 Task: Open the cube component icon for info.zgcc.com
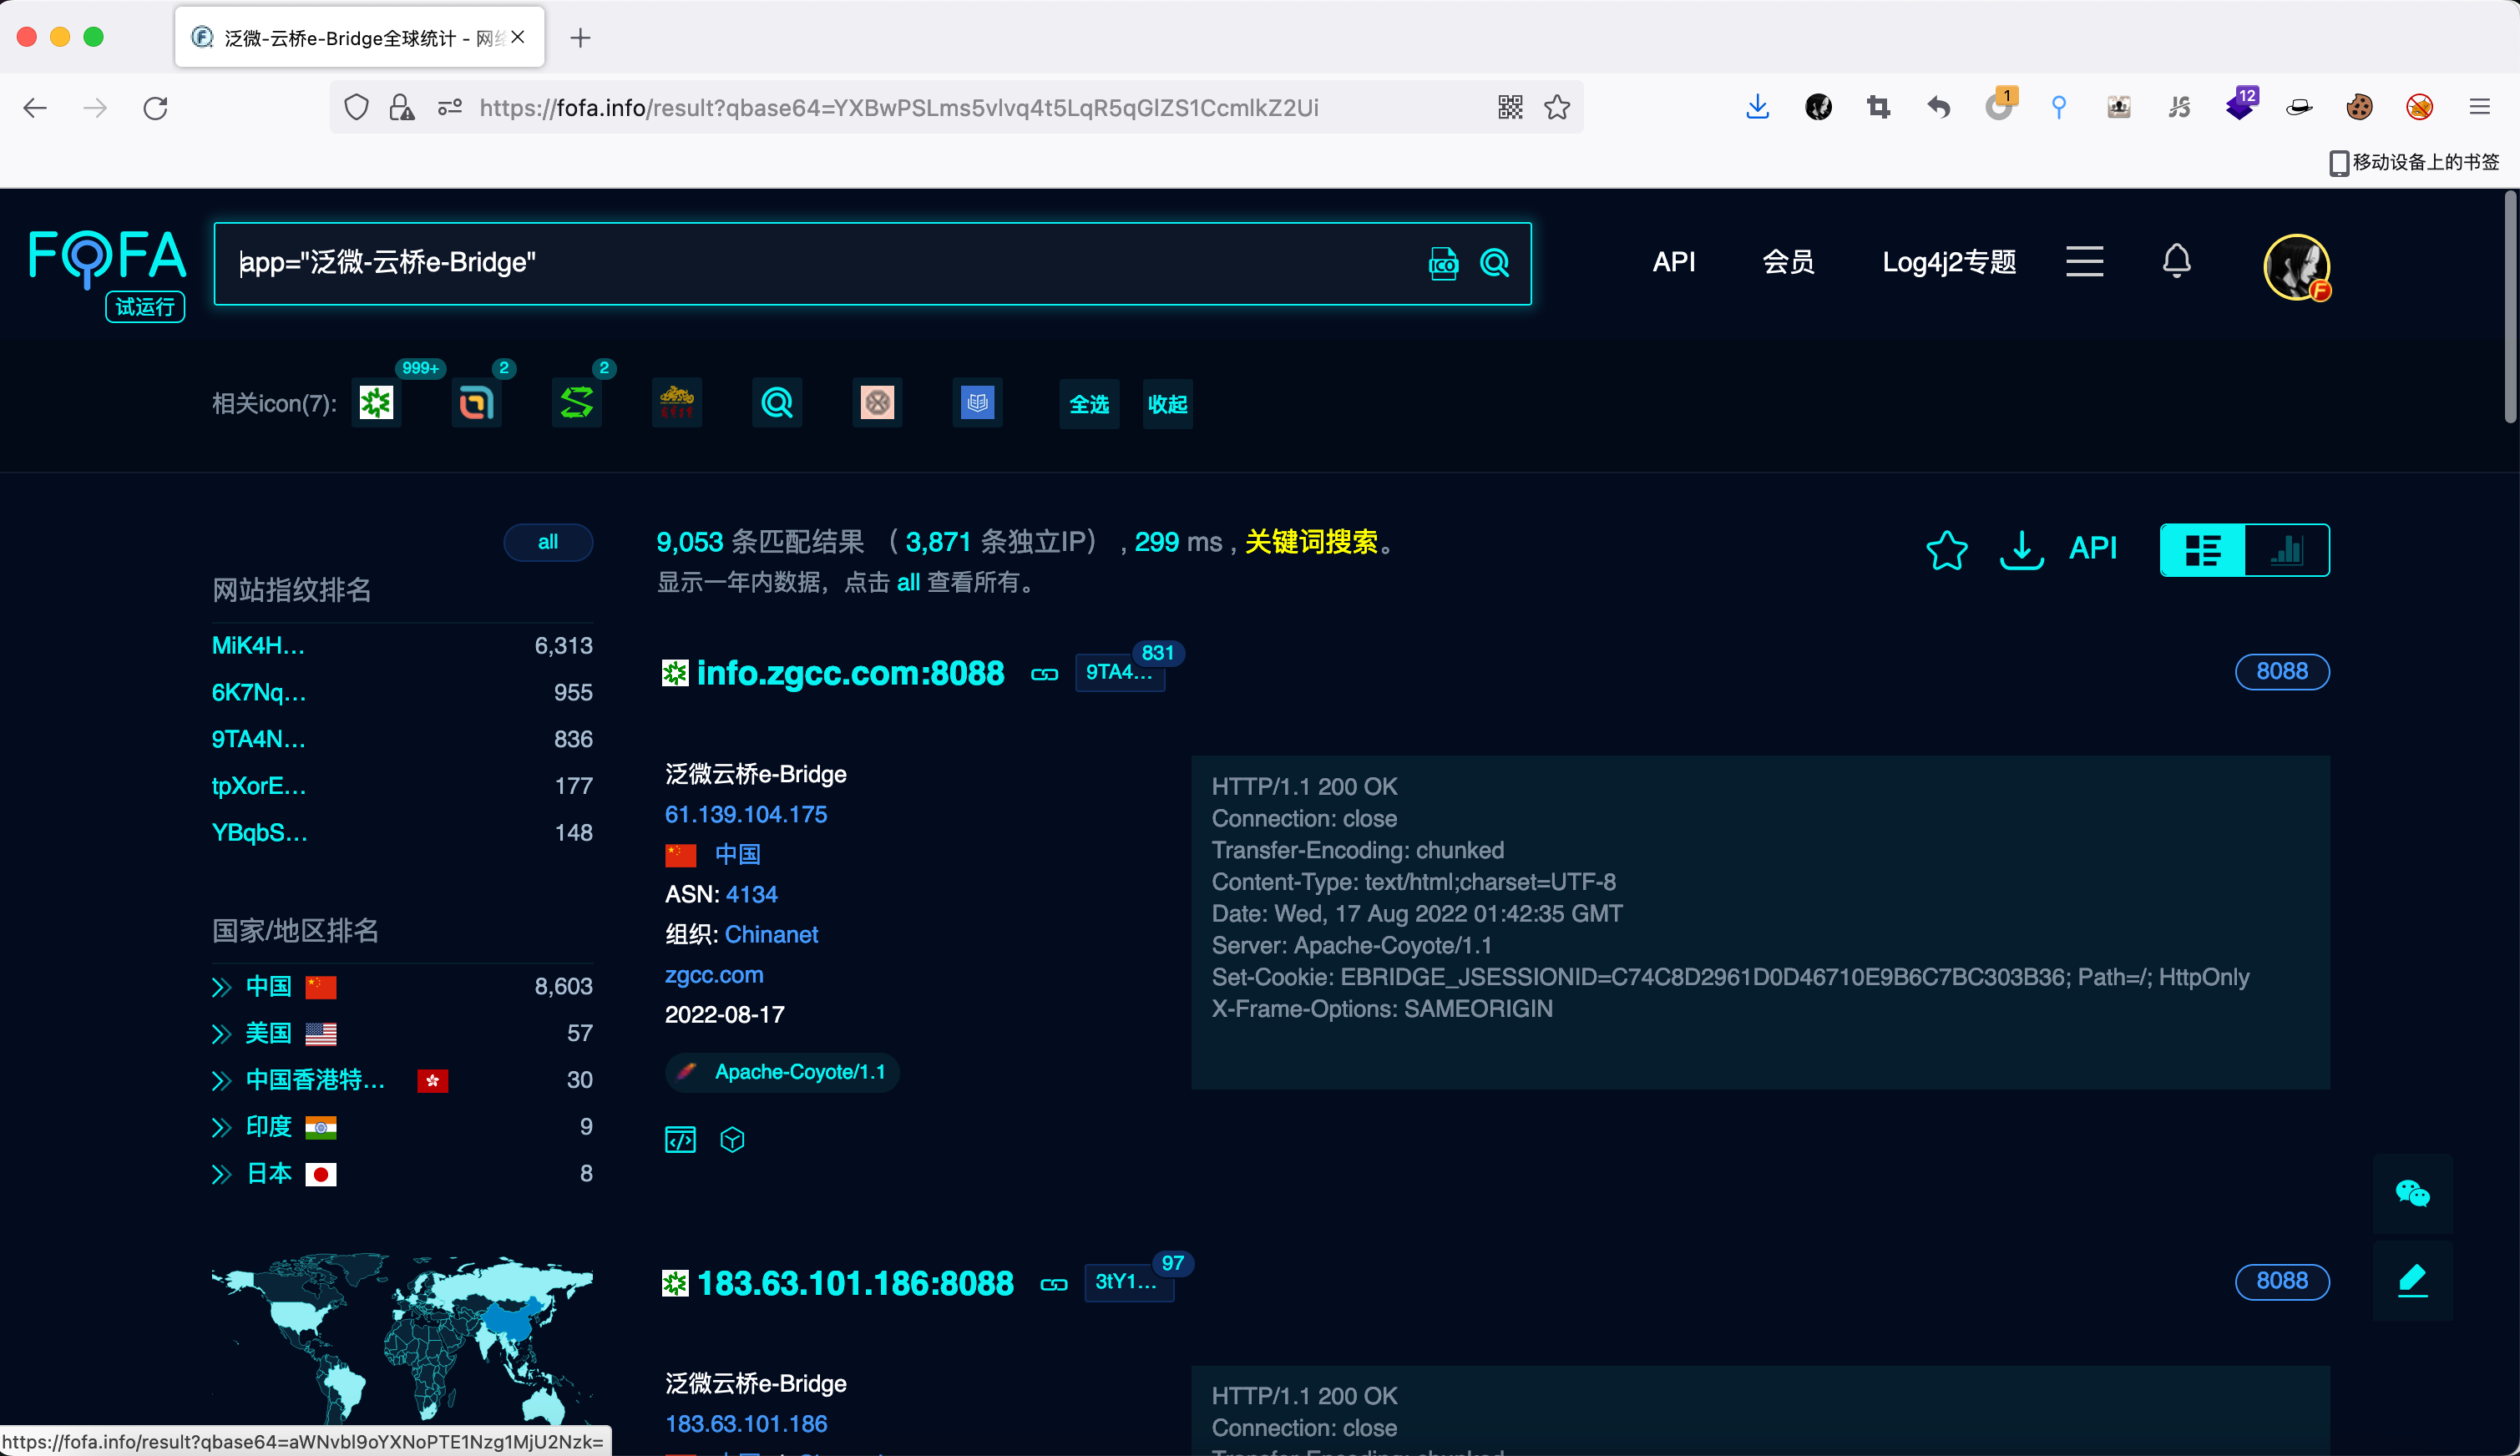[x=732, y=1139]
